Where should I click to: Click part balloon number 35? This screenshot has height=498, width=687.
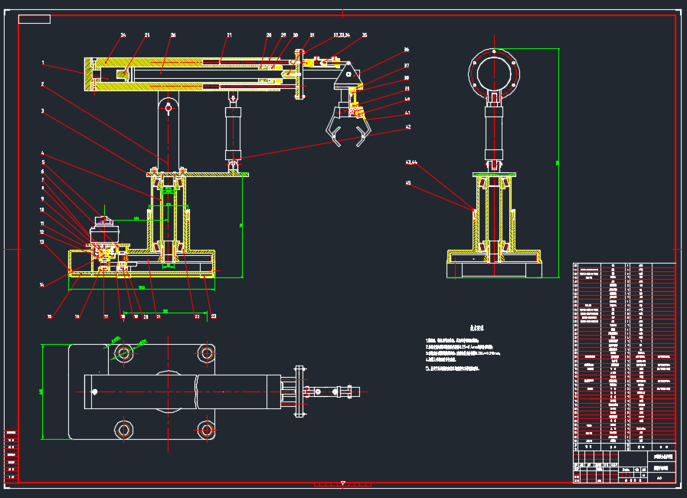pos(365,35)
